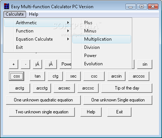Select Power from the submenu
The width and height of the screenshot is (162, 138).
(102, 56)
